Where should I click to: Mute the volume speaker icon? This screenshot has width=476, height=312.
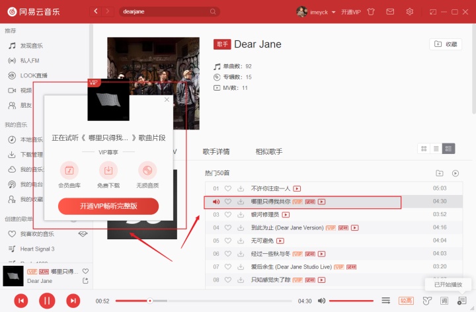coord(321,301)
